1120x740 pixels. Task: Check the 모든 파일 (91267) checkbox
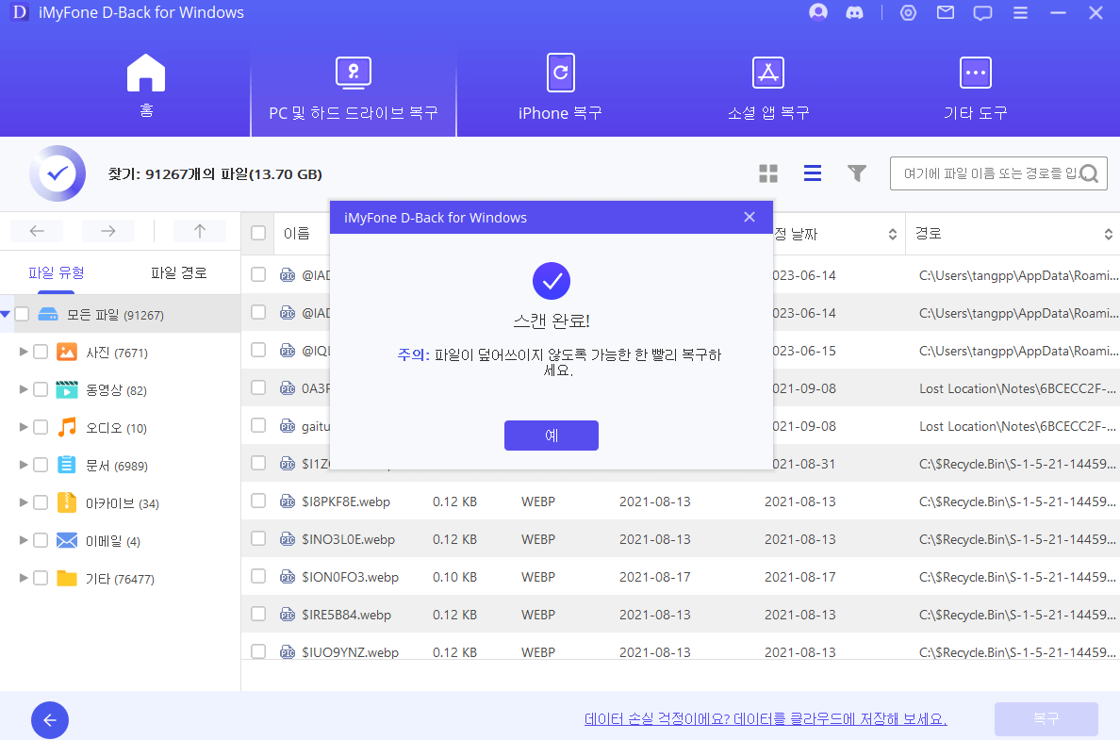[x=22, y=314]
